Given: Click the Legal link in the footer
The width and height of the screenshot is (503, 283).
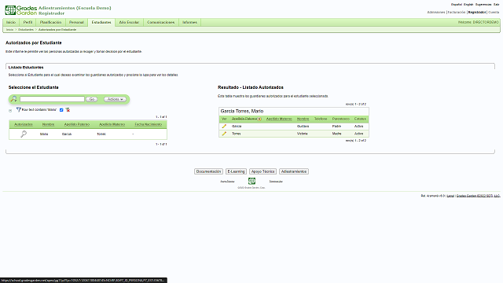Looking at the screenshot, I should [450, 196].
